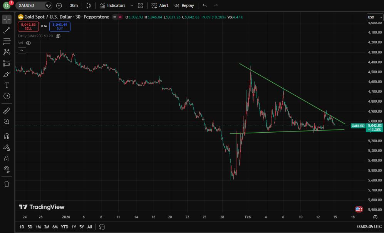This screenshot has height=233, width=384.
Task: Open timezone menu at 00:02:05 UTC
Action: click(369, 226)
